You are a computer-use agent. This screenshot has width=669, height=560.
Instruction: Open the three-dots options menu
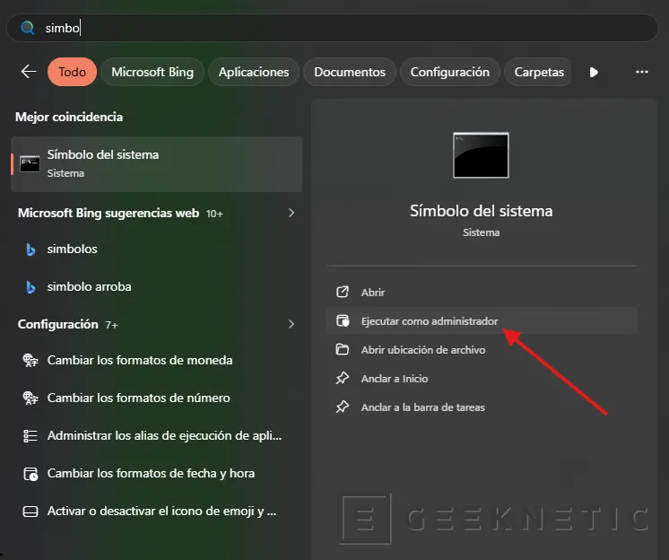pyautogui.click(x=642, y=72)
